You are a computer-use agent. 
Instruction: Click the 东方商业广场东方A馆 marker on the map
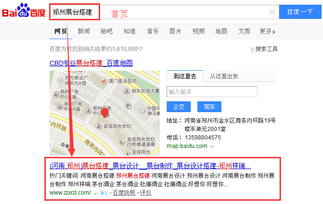(59, 80)
